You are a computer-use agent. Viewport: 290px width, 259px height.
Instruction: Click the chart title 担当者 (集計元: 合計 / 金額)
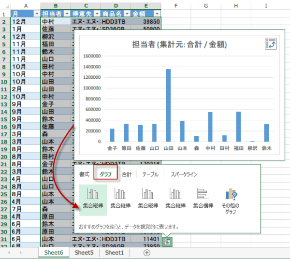point(179,44)
